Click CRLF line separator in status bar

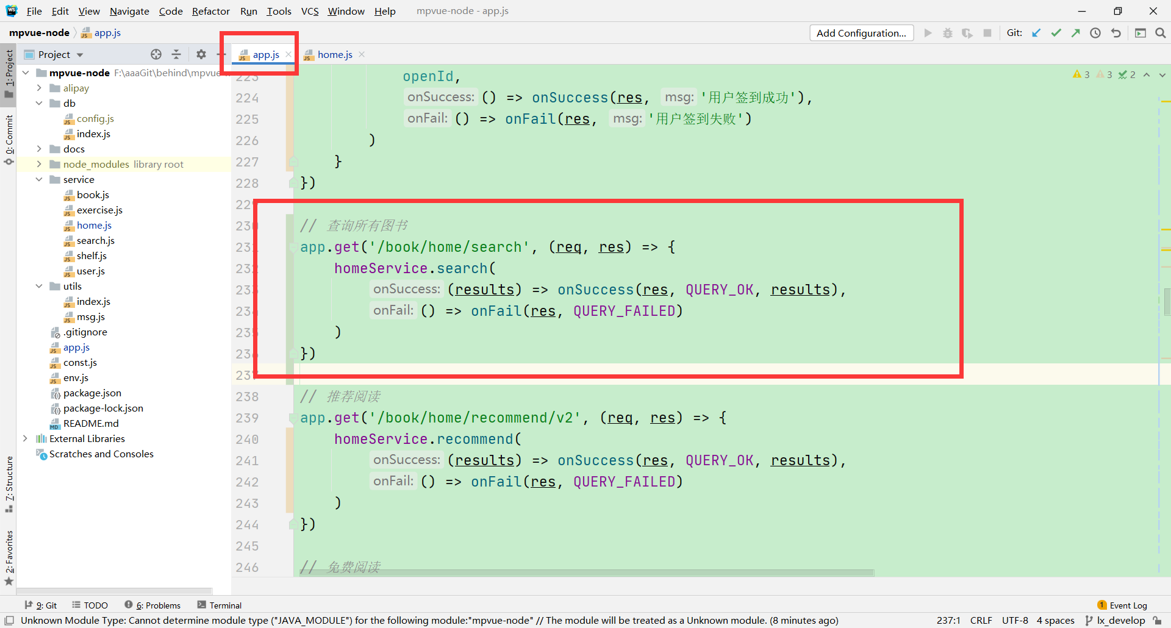click(981, 620)
